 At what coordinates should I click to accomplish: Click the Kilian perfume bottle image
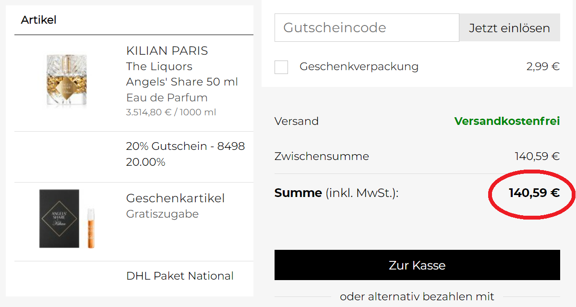67,80
